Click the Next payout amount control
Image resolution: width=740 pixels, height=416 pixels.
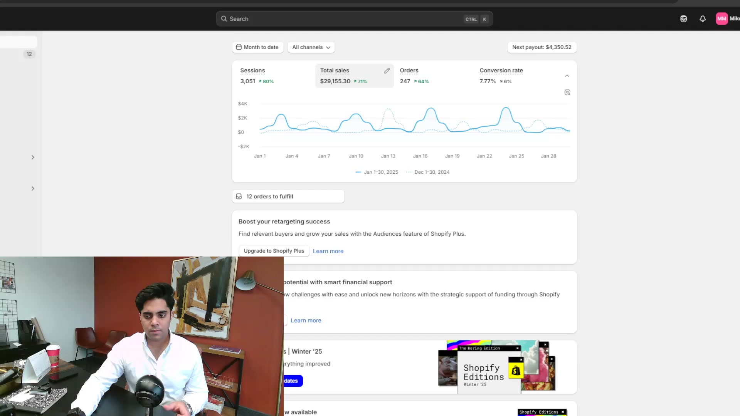click(x=542, y=47)
